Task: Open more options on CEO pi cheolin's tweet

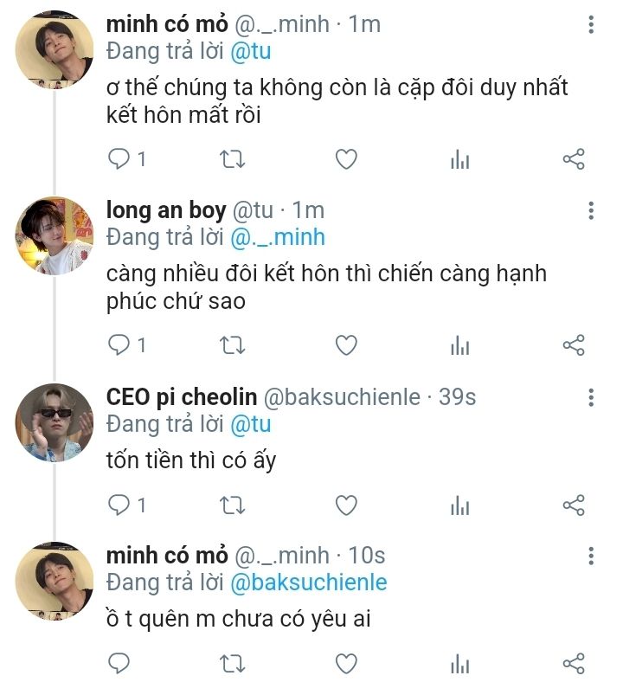Action: coord(591,398)
